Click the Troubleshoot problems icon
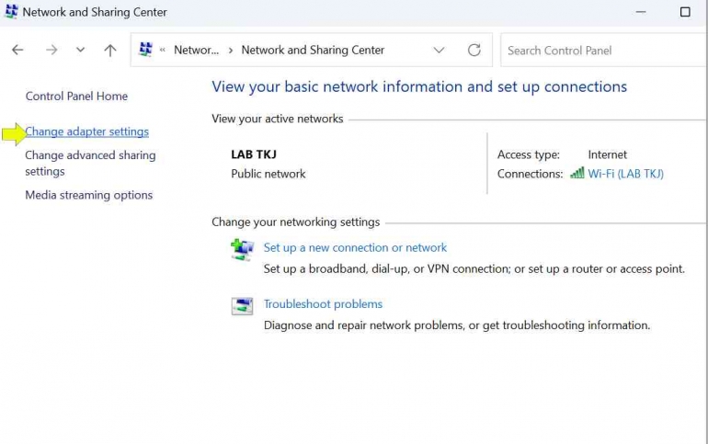This screenshot has width=708, height=444. (242, 306)
